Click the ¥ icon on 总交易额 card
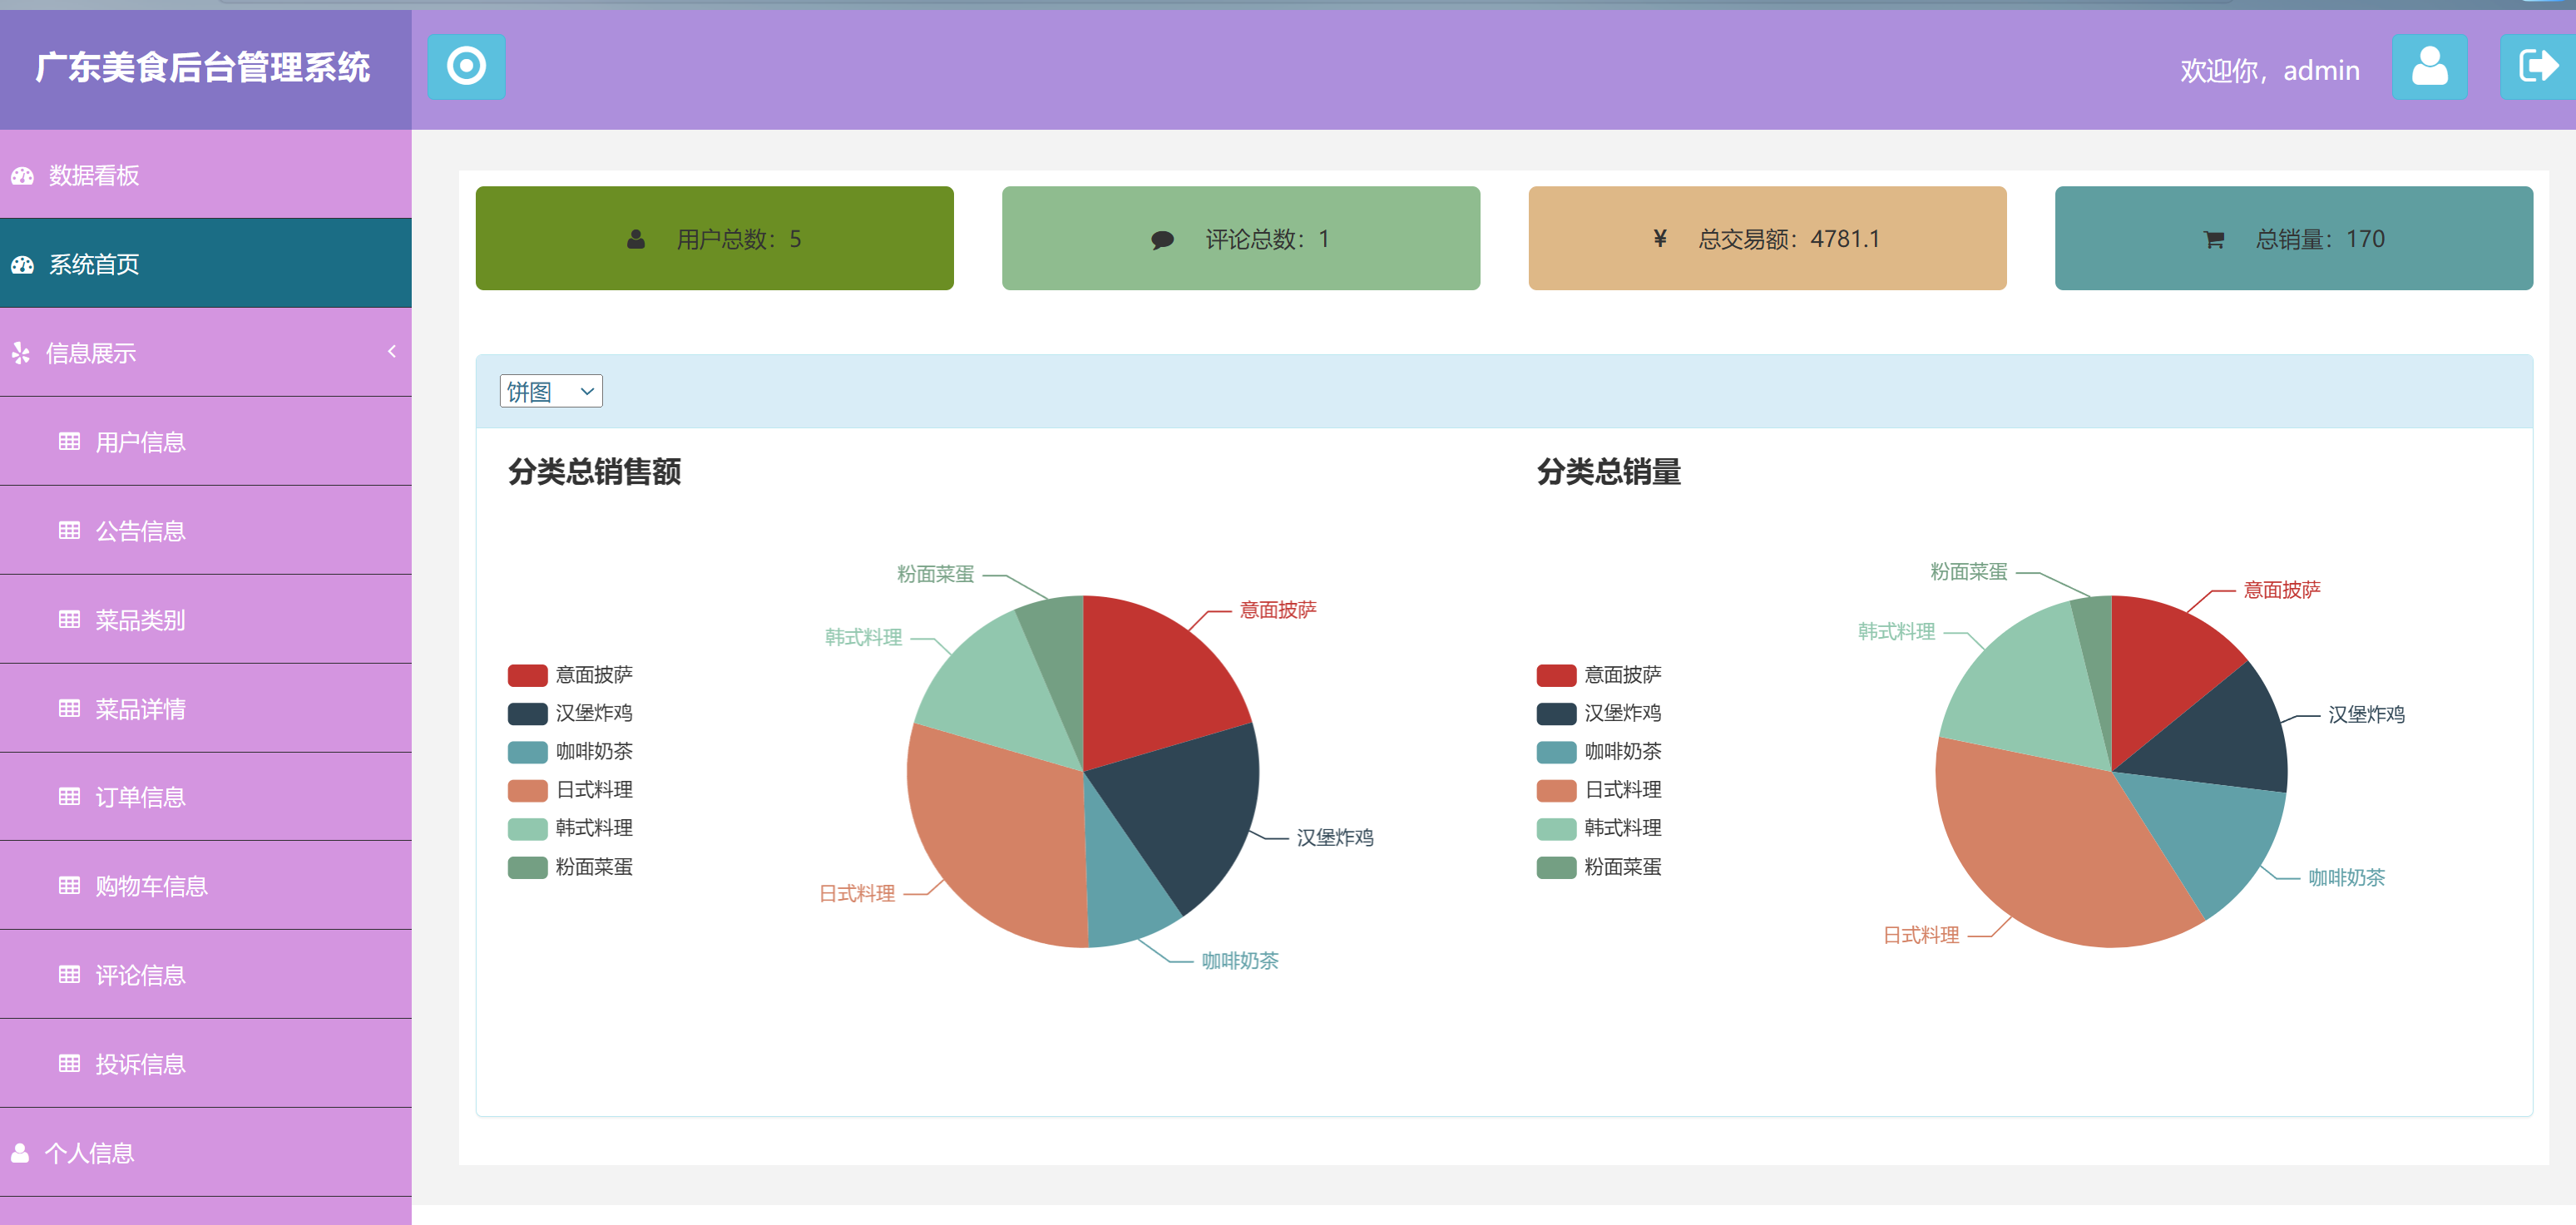 [1659, 238]
